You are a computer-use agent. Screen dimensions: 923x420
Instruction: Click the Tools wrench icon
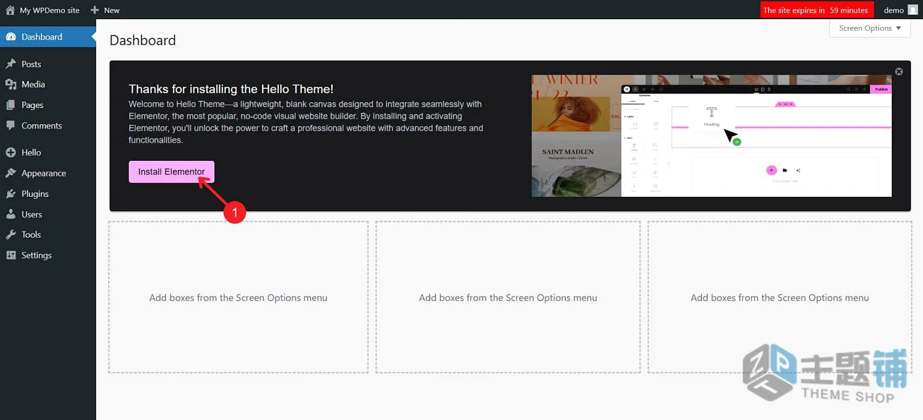(11, 235)
